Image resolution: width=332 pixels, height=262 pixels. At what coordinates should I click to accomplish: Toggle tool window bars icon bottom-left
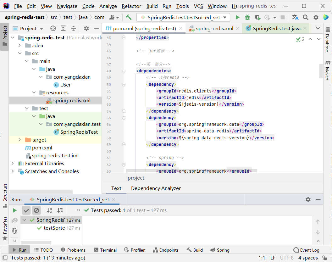point(5,258)
